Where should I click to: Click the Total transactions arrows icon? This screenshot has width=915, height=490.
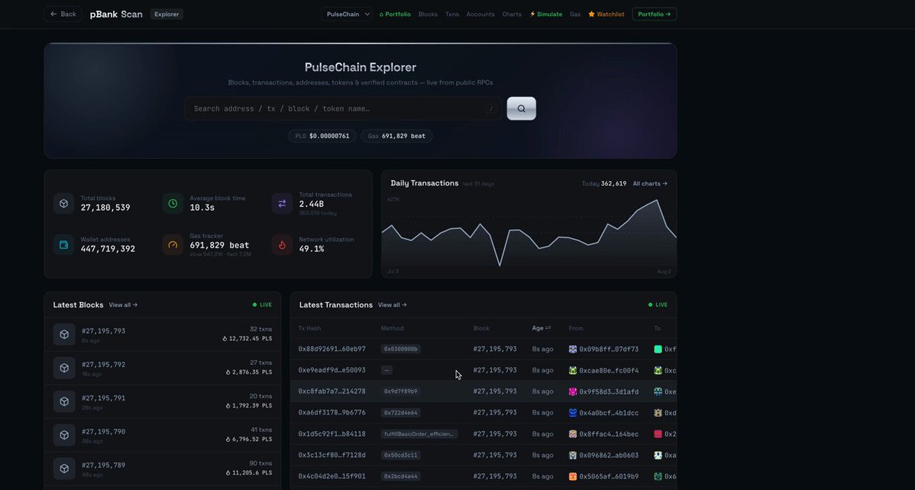pyautogui.click(x=282, y=204)
